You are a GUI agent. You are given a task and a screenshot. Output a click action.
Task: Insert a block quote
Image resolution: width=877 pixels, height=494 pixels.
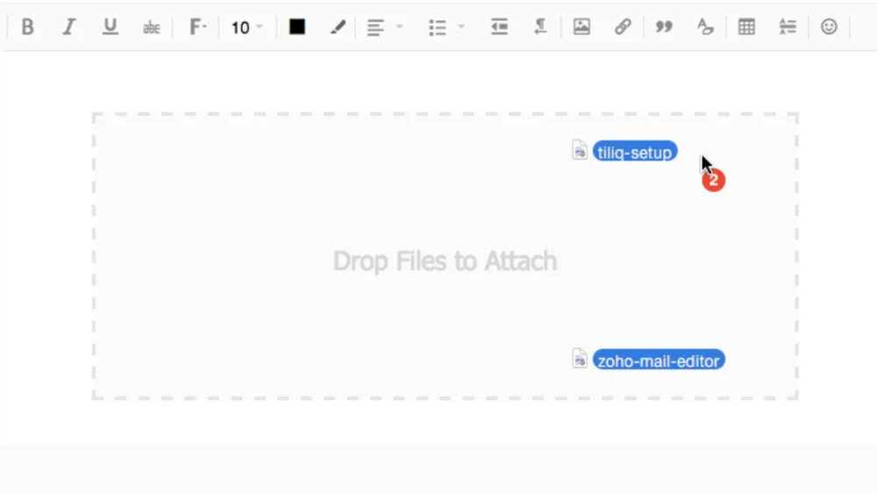(x=664, y=27)
